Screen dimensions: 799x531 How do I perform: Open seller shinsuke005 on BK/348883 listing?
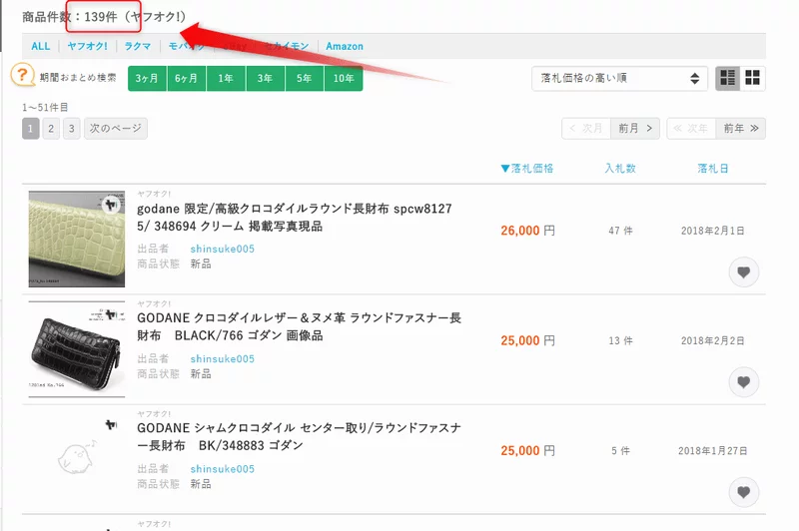tap(222, 469)
